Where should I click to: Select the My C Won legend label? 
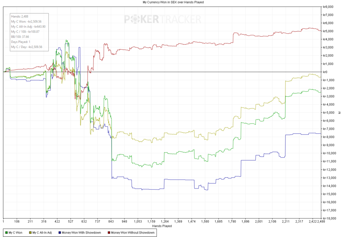tap(16, 233)
